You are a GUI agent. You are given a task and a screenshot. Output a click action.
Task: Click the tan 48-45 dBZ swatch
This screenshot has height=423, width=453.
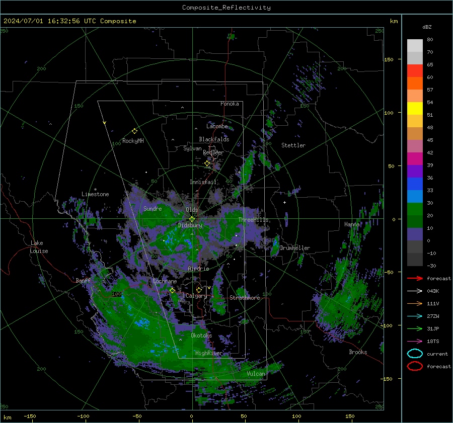coord(415,133)
